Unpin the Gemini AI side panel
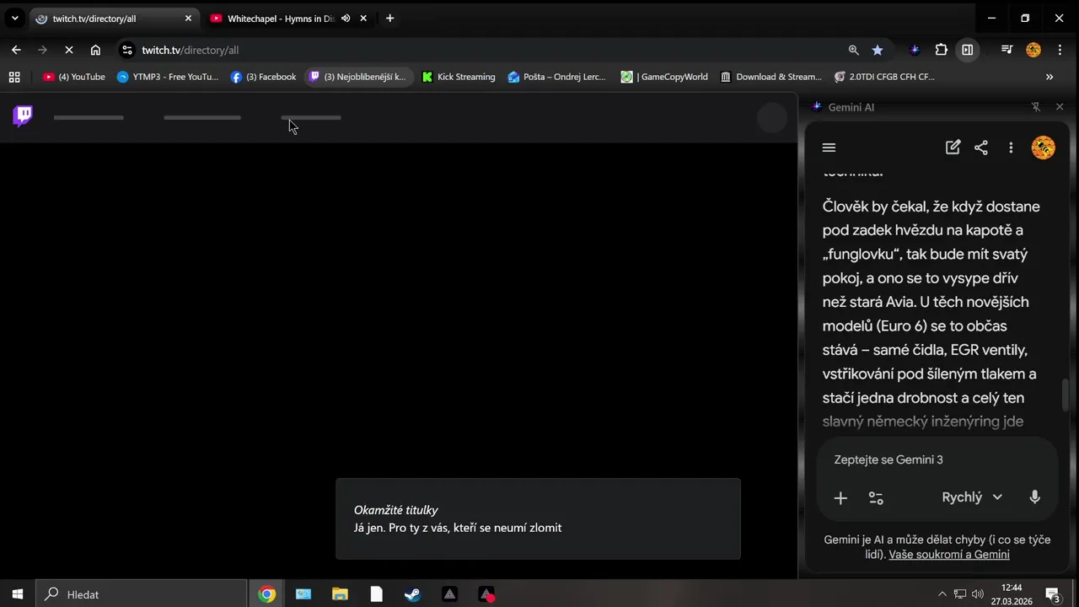1079x607 pixels. 1036,107
